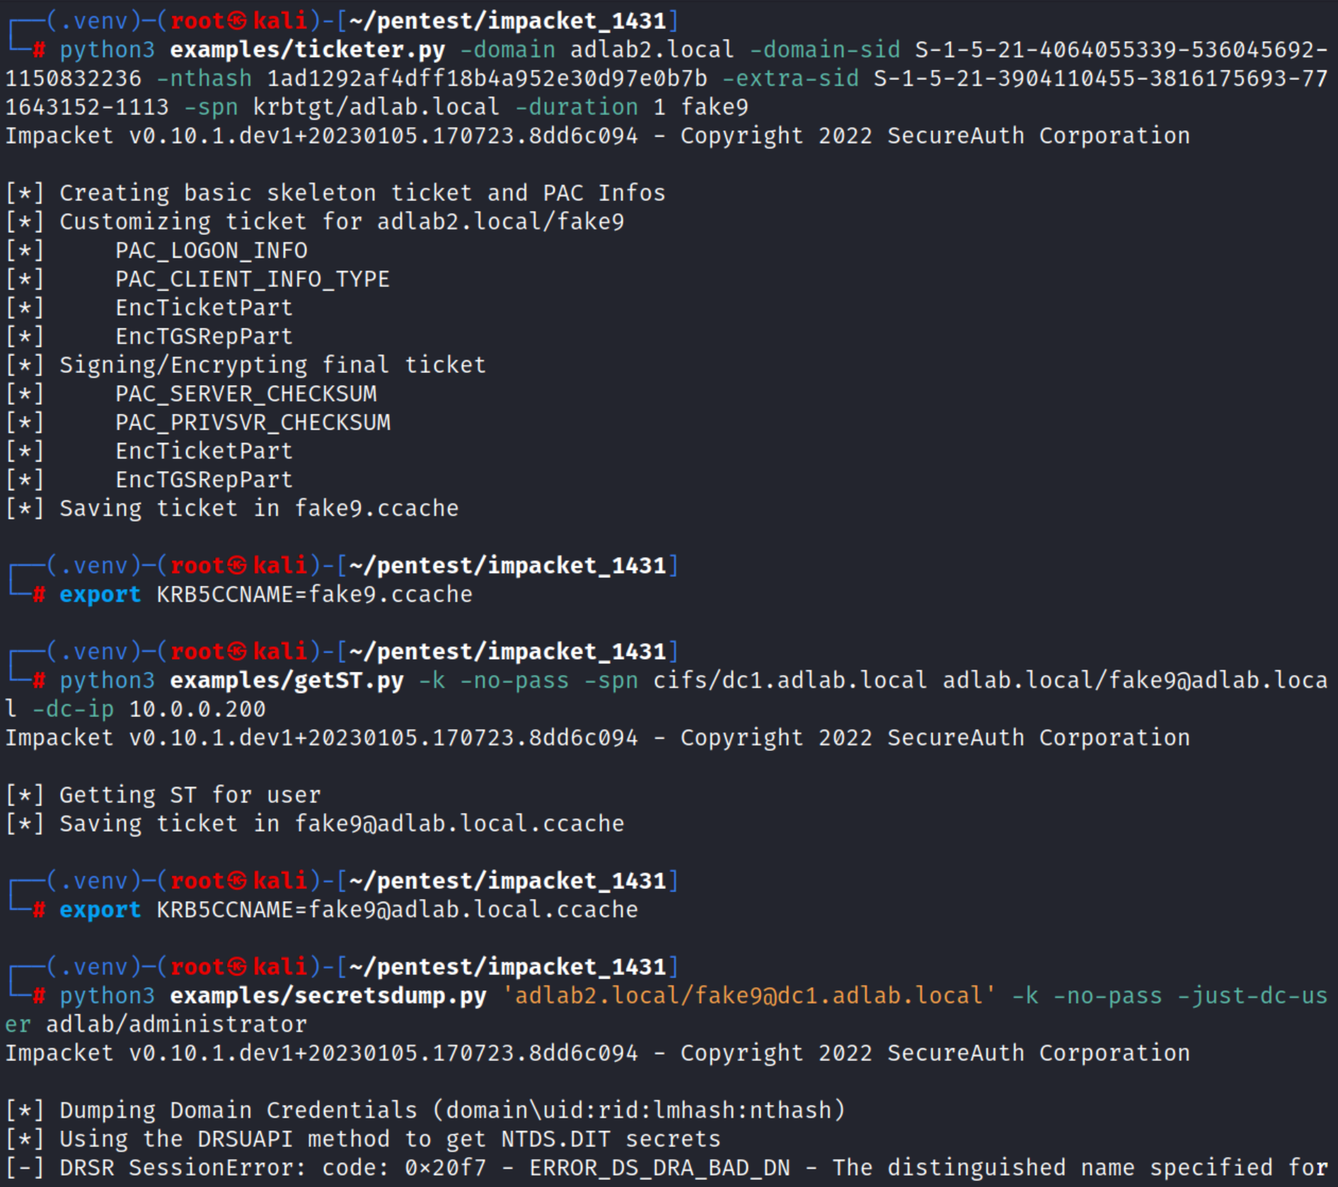Select the PAC_CLIENT_INFO_TYPE line
The width and height of the screenshot is (1338, 1187).
tap(253, 279)
